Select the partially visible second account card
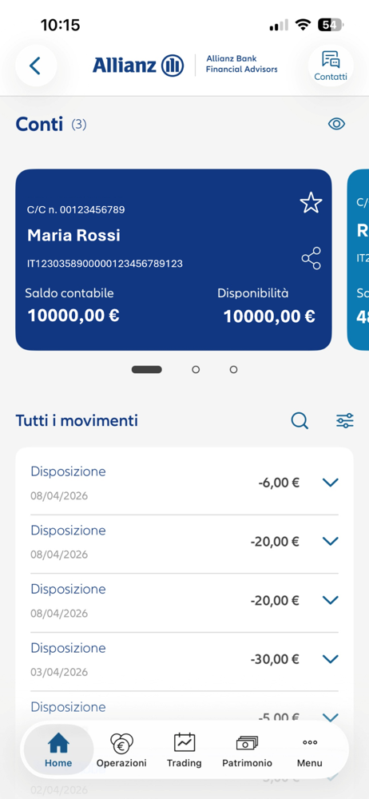The width and height of the screenshot is (369, 799). tap(358, 260)
